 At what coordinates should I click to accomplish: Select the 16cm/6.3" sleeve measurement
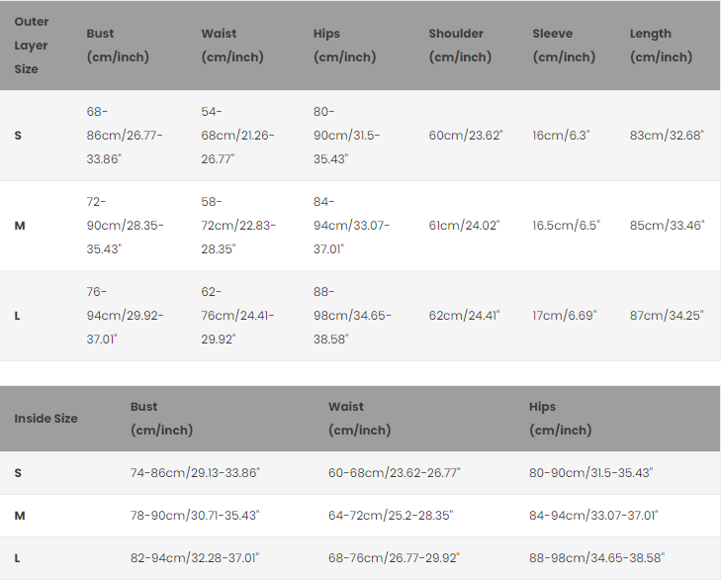[561, 135]
